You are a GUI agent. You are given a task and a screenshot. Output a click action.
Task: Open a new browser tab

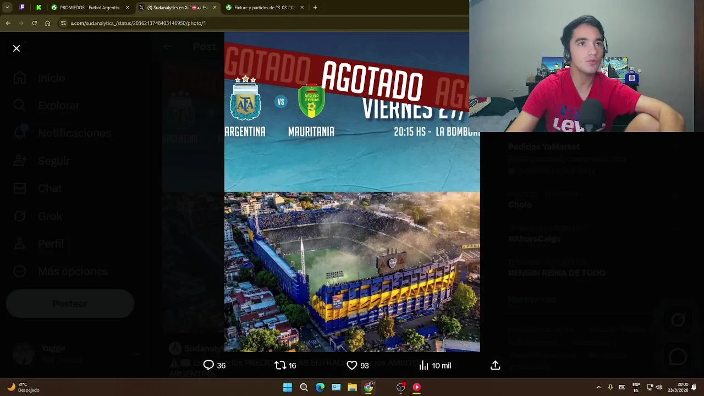[315, 8]
